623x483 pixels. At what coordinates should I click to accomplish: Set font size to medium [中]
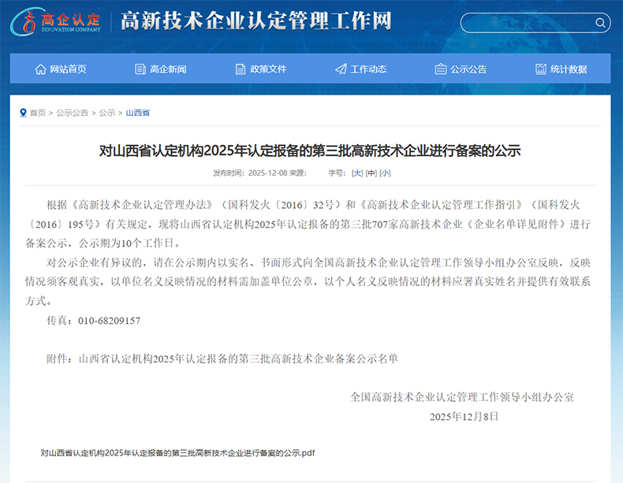pos(371,173)
